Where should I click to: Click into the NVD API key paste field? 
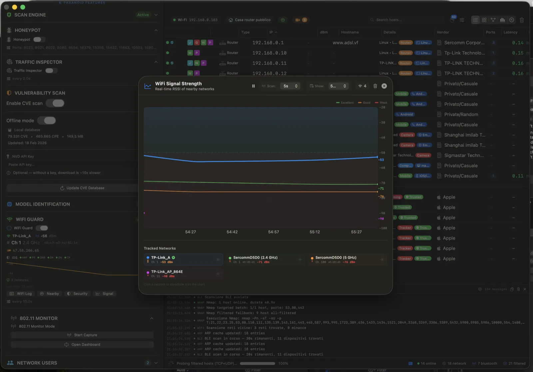tap(72, 165)
